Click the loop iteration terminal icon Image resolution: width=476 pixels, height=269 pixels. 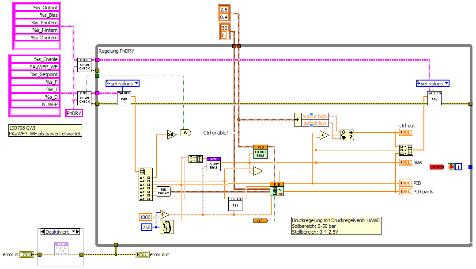pyautogui.click(x=458, y=167)
